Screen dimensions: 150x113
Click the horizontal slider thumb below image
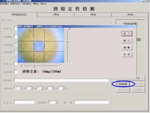pos(34,66)
